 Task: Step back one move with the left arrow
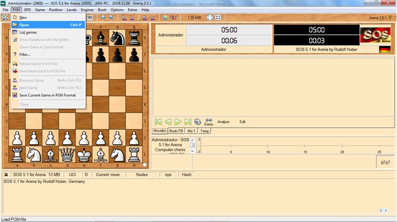(168, 122)
